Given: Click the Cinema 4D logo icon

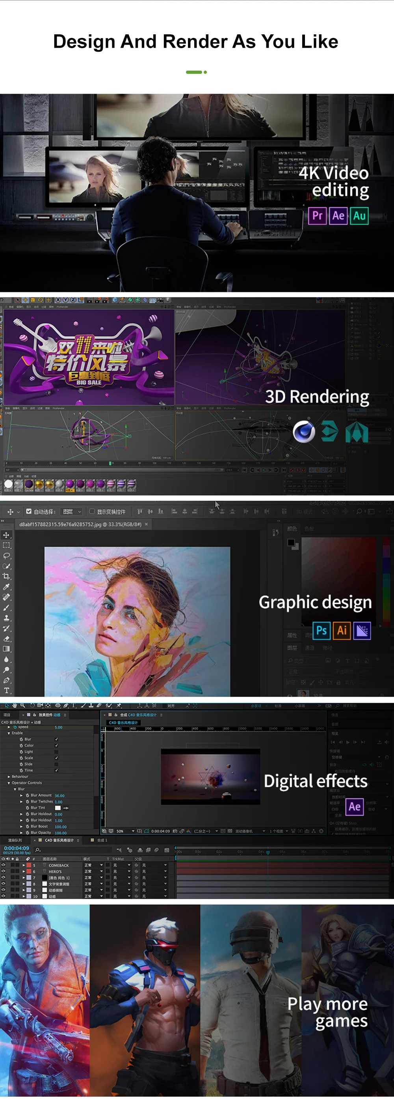Looking at the screenshot, I should pyautogui.click(x=304, y=432).
